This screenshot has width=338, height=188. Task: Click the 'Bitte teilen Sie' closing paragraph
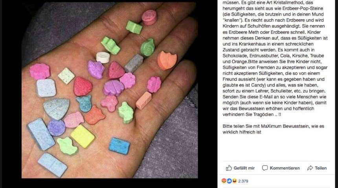[273, 129]
